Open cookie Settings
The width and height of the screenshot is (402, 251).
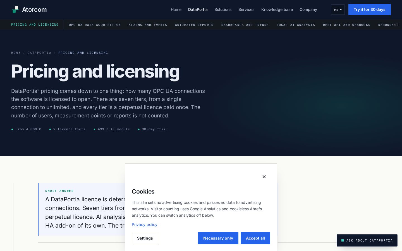(145, 238)
